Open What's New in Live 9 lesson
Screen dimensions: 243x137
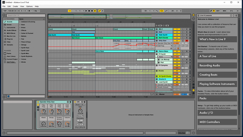click(217, 39)
